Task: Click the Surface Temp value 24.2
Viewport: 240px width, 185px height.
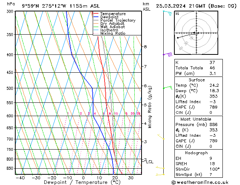Action: click(214, 85)
